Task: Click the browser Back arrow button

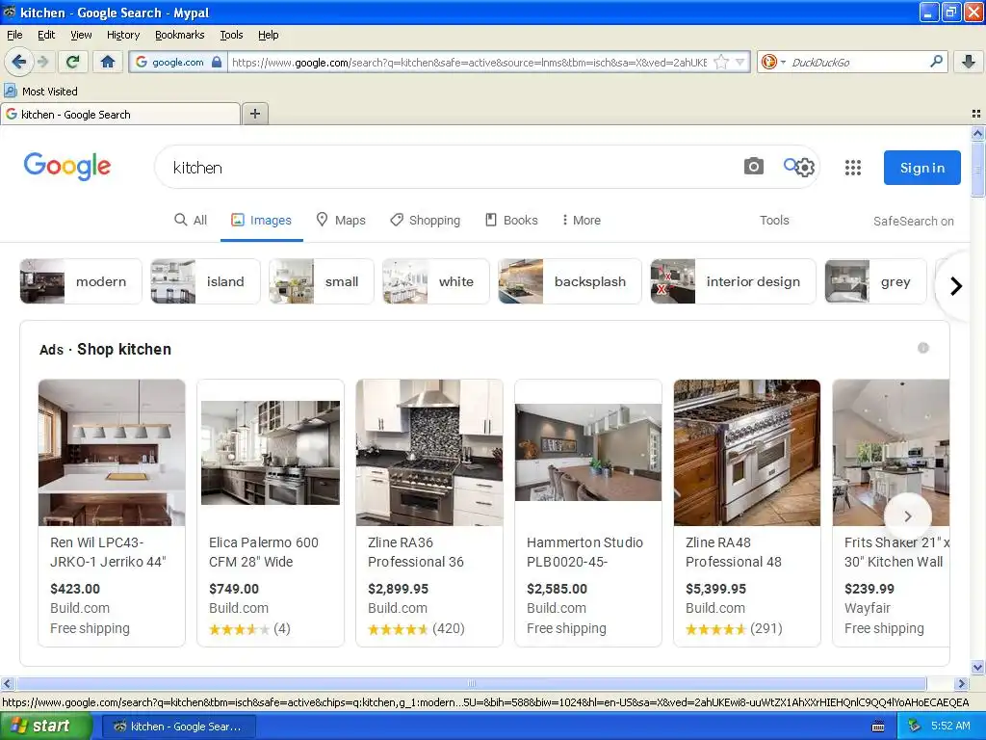Action: point(18,62)
